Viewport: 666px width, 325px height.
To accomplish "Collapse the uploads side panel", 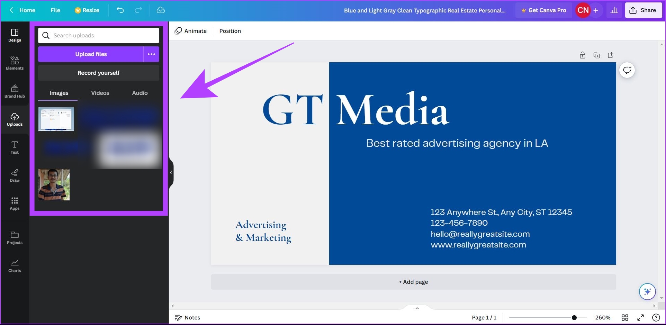I will coord(171,173).
